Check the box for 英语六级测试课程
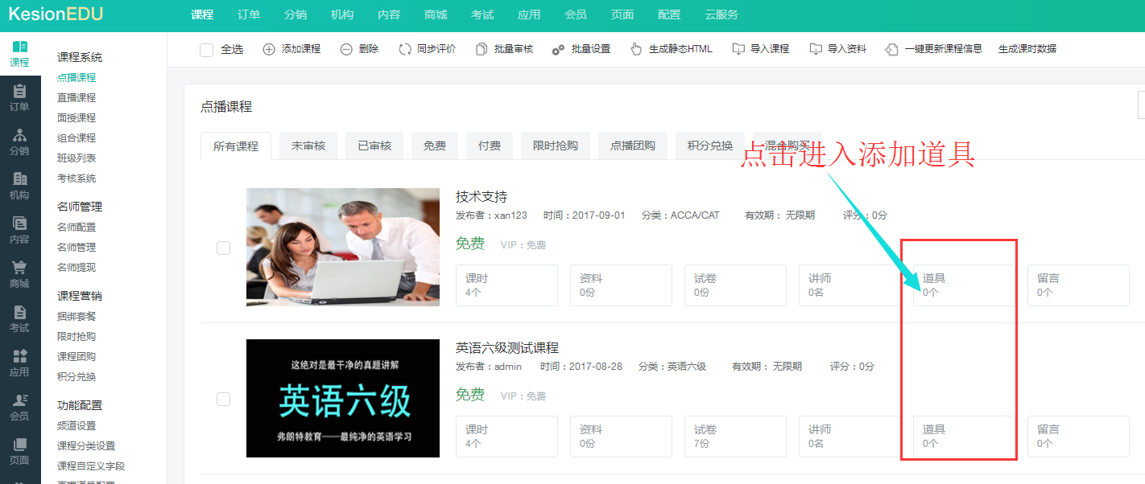Screen dimensions: 1145x484 pyautogui.click(x=224, y=399)
